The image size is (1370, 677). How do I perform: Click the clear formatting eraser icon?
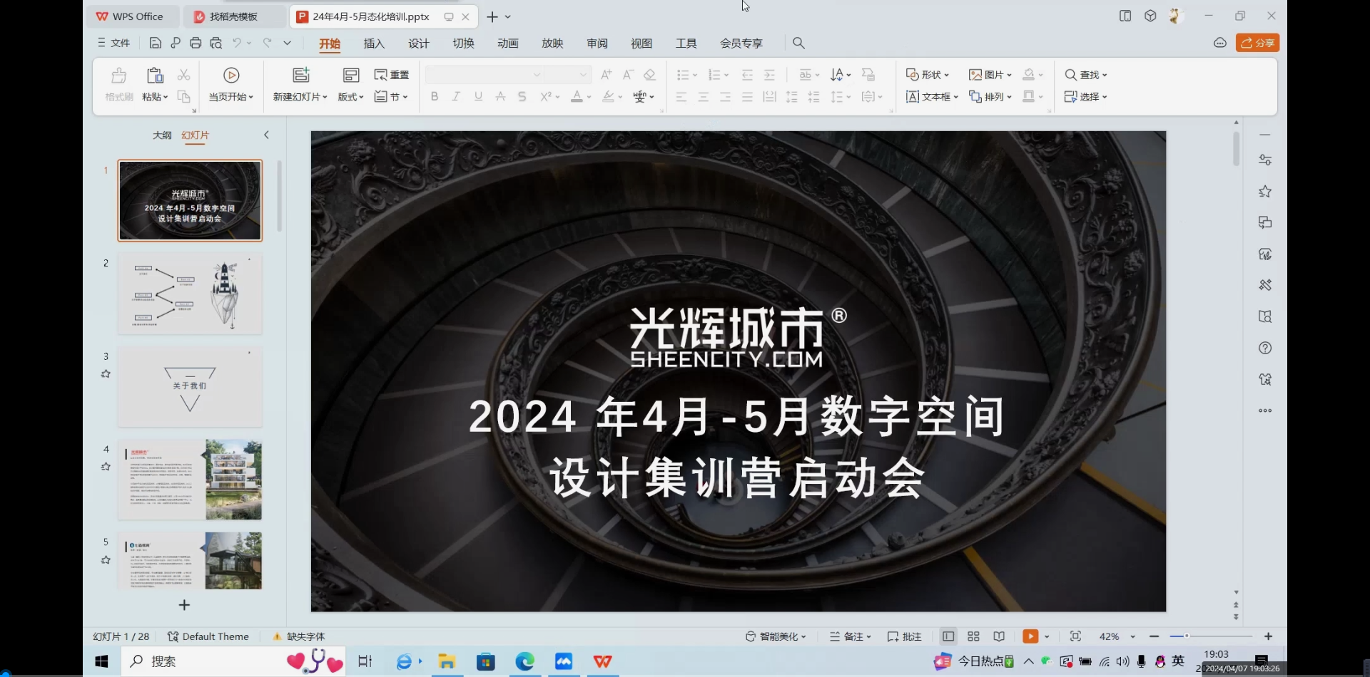point(649,75)
